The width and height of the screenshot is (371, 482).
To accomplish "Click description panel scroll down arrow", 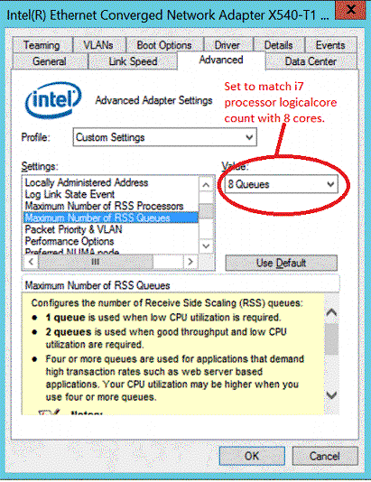I will point(331,394).
